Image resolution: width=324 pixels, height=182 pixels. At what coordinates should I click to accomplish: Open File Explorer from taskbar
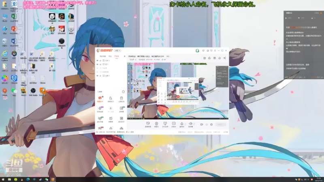[x=9, y=180]
